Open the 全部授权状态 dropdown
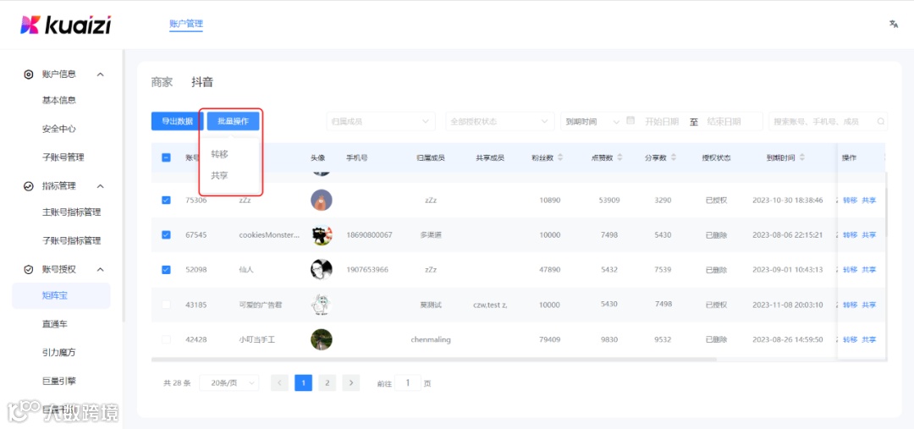This screenshot has width=914, height=429. click(500, 121)
